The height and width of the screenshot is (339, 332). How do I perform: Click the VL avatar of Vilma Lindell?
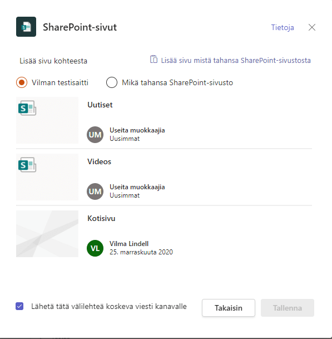(x=95, y=248)
